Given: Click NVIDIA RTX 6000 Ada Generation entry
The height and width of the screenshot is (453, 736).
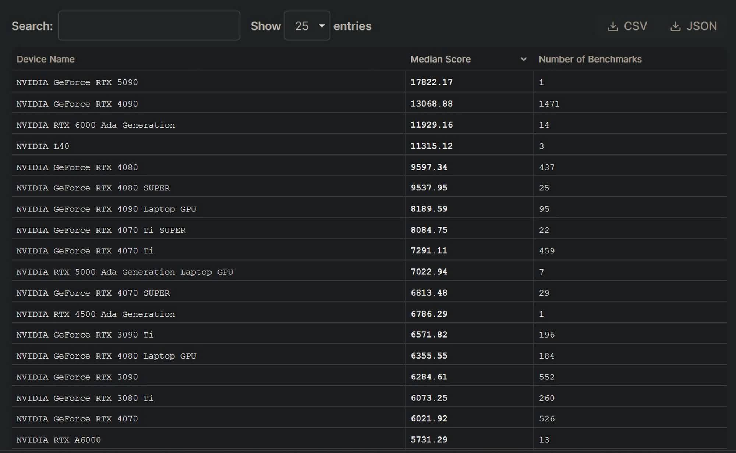Looking at the screenshot, I should click(x=96, y=125).
